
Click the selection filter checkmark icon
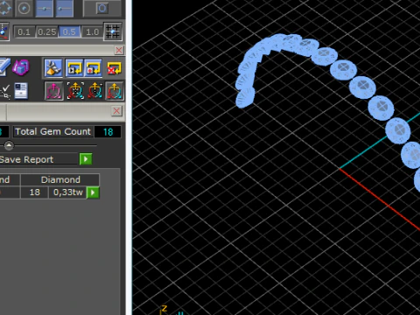click(x=5, y=91)
